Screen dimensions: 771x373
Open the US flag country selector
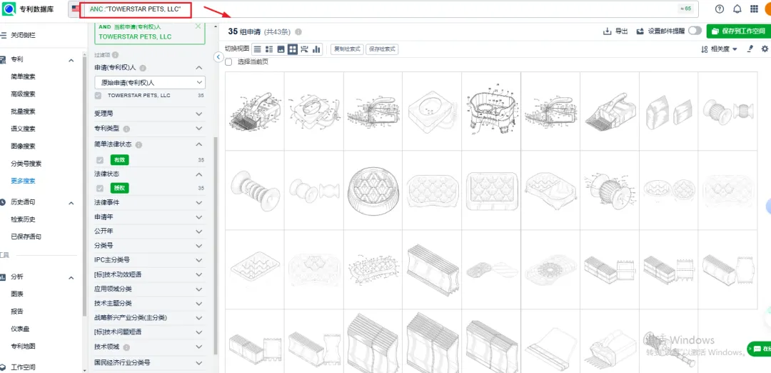point(75,9)
